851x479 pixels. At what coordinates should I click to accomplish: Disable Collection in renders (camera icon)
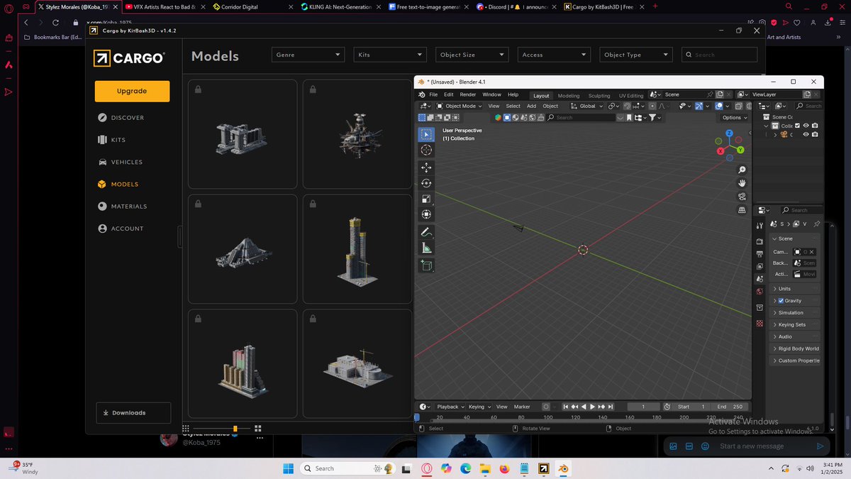(x=815, y=126)
